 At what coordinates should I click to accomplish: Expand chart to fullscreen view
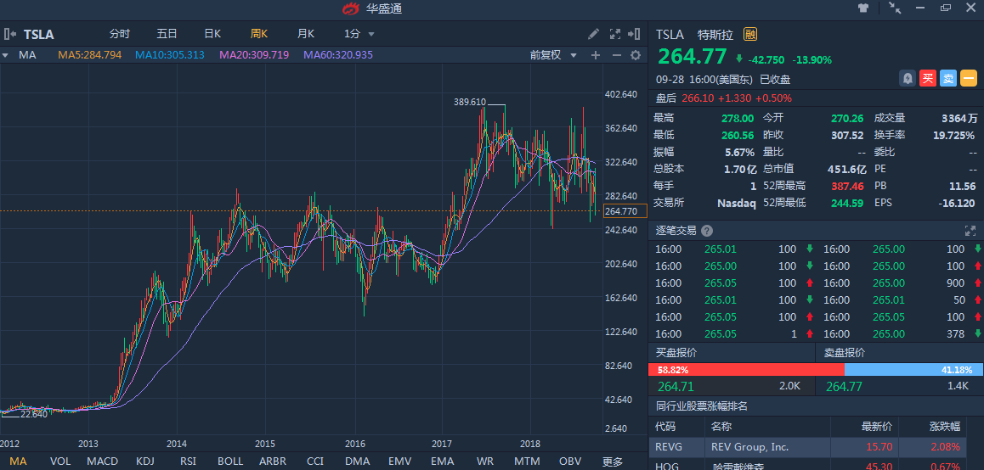coord(615,34)
